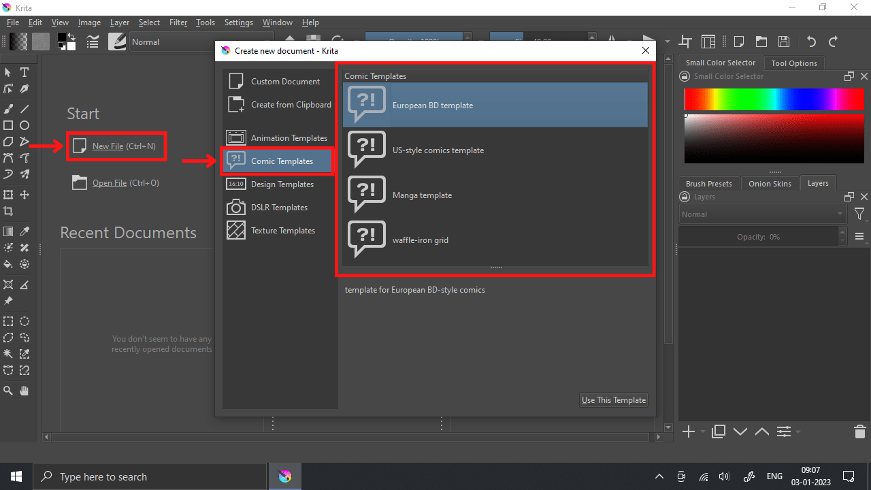
Task: Select the Fill bucket tool
Action: [8, 264]
